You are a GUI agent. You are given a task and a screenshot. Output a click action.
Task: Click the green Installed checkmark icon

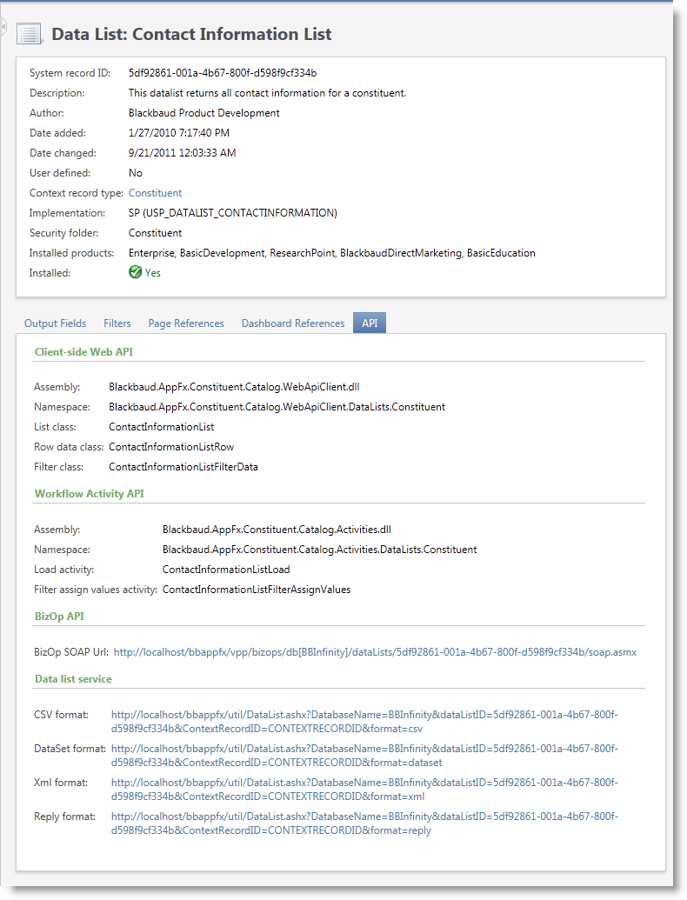tap(135, 272)
